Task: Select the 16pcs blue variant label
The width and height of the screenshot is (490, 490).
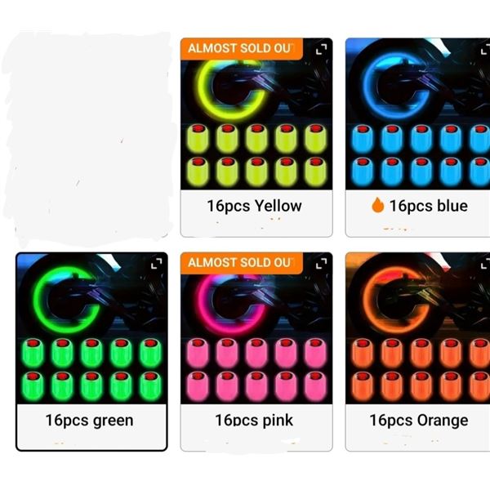Action: pyautogui.click(x=429, y=206)
